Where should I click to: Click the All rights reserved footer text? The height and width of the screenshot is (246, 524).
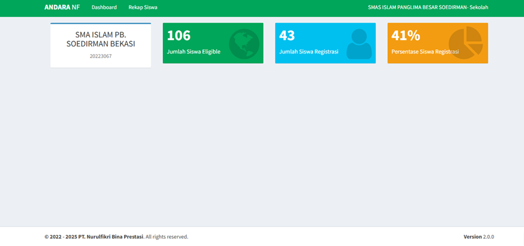[x=167, y=236]
